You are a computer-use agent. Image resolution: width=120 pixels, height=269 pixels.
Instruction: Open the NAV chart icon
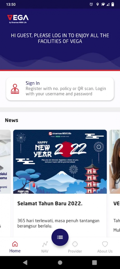(x=45, y=244)
